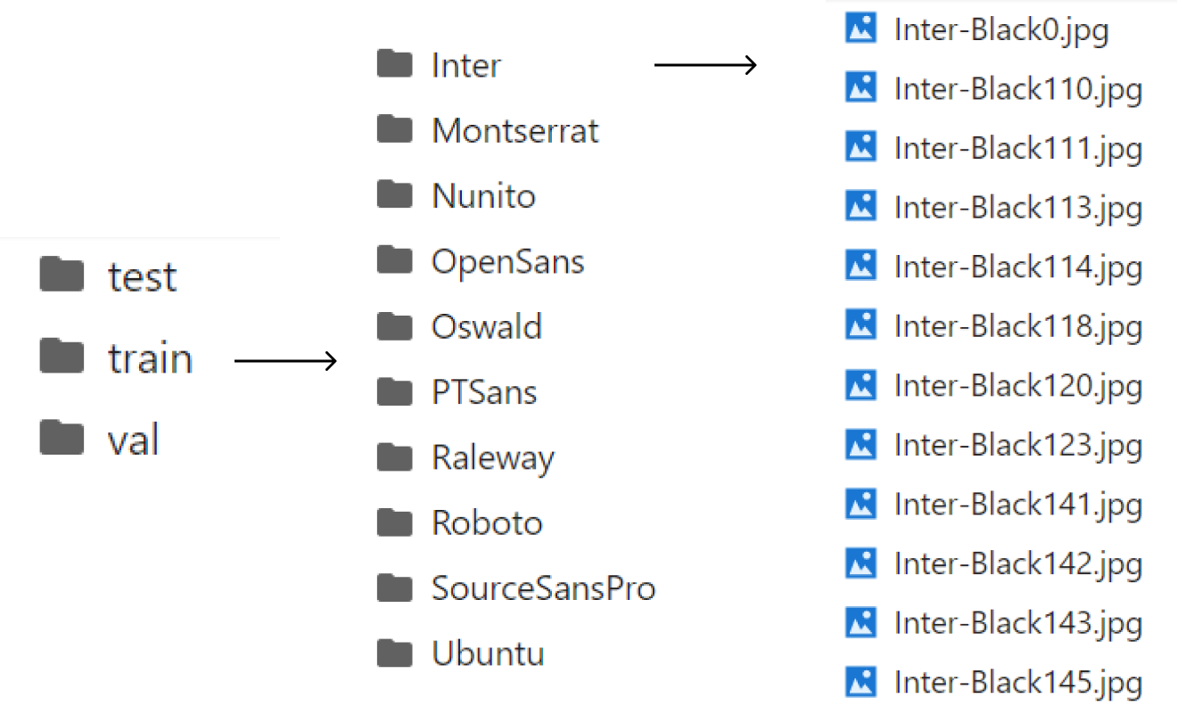Screen dimensions: 1177x723
Task: Open the Nunito folder
Action: click(x=483, y=196)
